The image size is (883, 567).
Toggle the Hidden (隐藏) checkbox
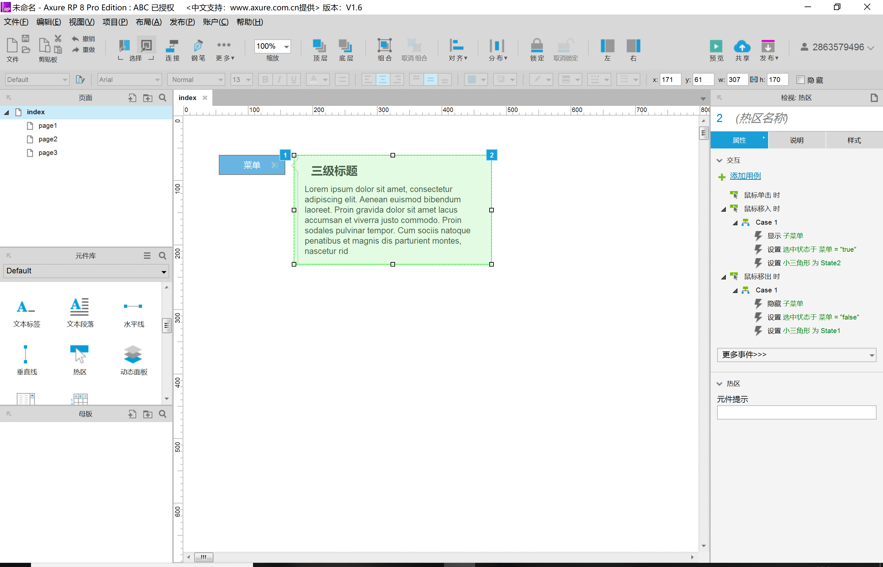pos(800,79)
